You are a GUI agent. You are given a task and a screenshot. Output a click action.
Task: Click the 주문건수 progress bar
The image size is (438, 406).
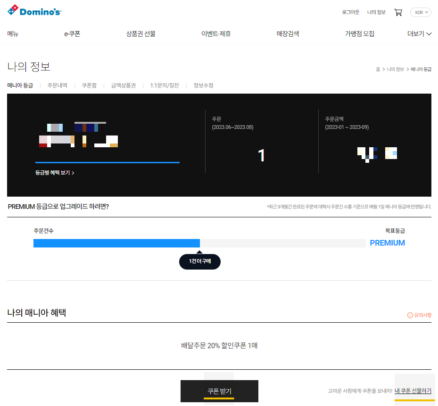199,243
